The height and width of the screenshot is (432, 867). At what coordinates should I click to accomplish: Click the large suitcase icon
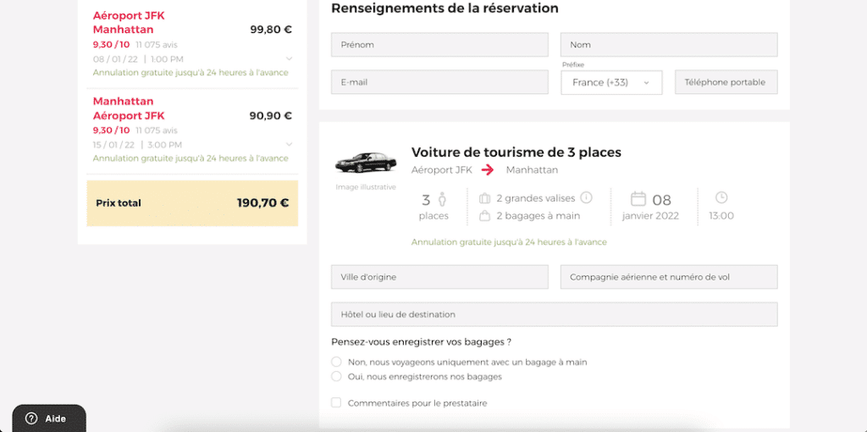pos(484,198)
